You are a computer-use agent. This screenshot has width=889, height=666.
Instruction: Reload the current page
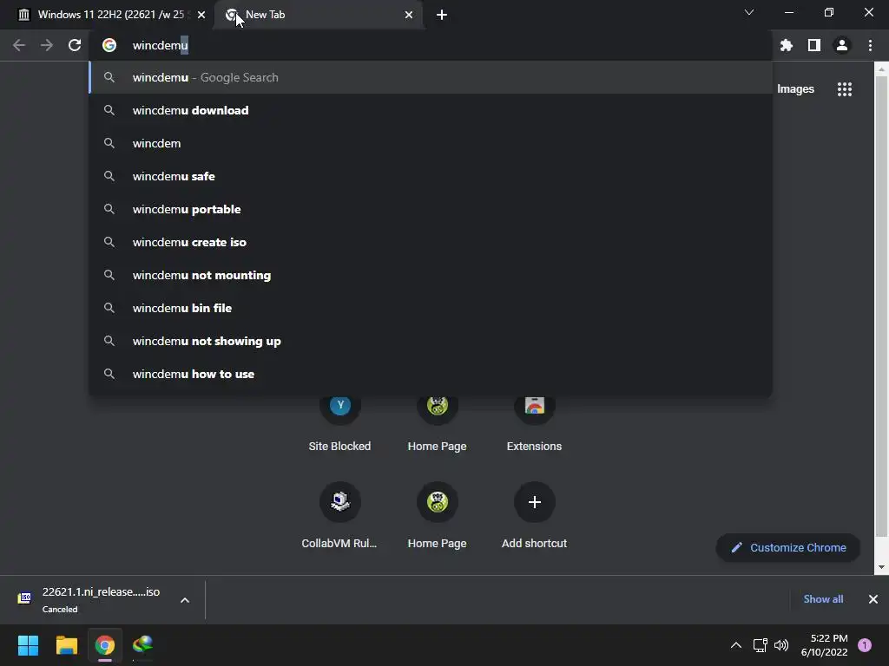(75, 45)
